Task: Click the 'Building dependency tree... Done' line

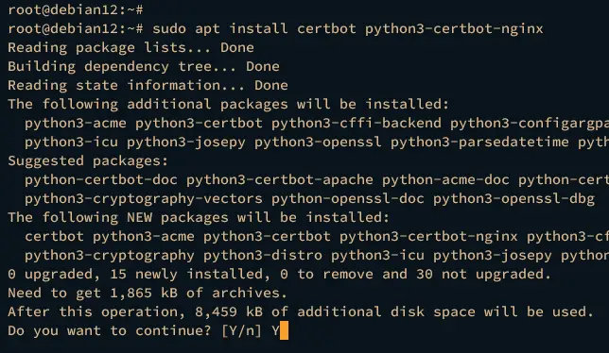Action: pos(144,67)
